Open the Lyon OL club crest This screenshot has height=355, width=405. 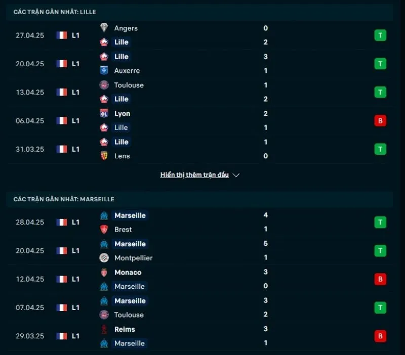coord(104,114)
